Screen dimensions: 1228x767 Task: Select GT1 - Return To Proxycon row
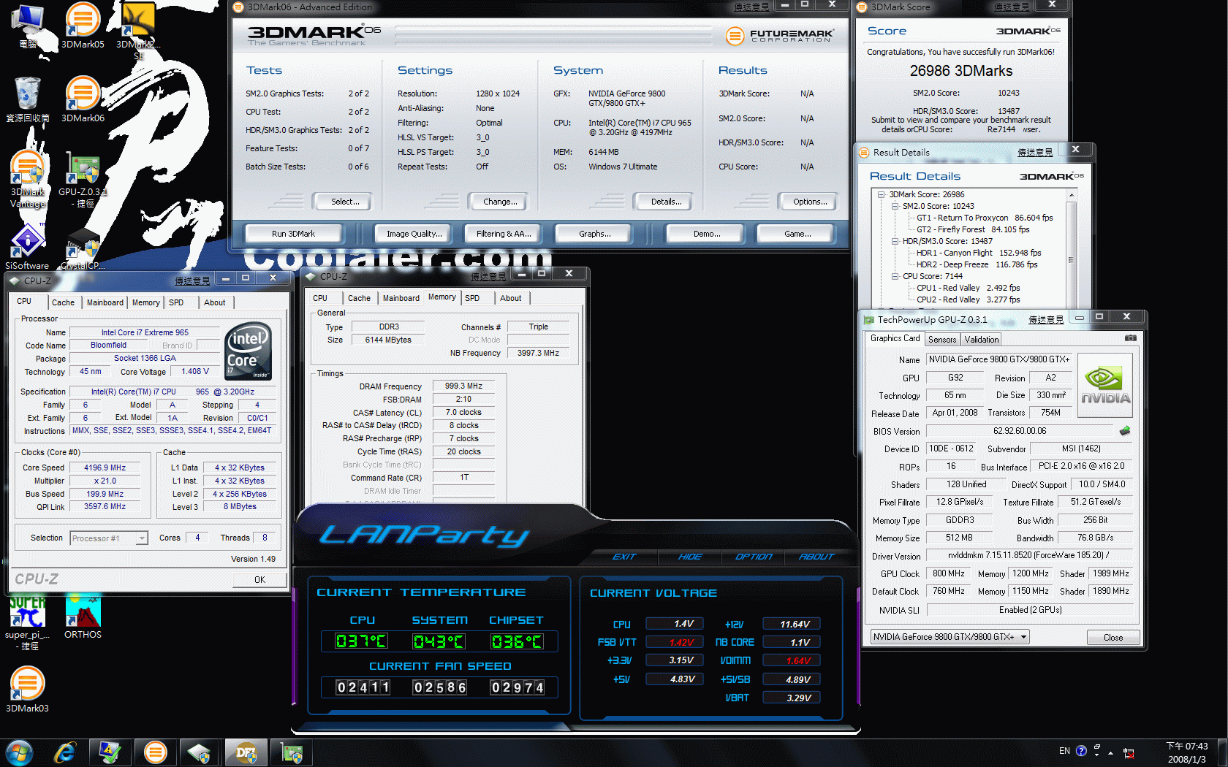pyautogui.click(x=985, y=218)
